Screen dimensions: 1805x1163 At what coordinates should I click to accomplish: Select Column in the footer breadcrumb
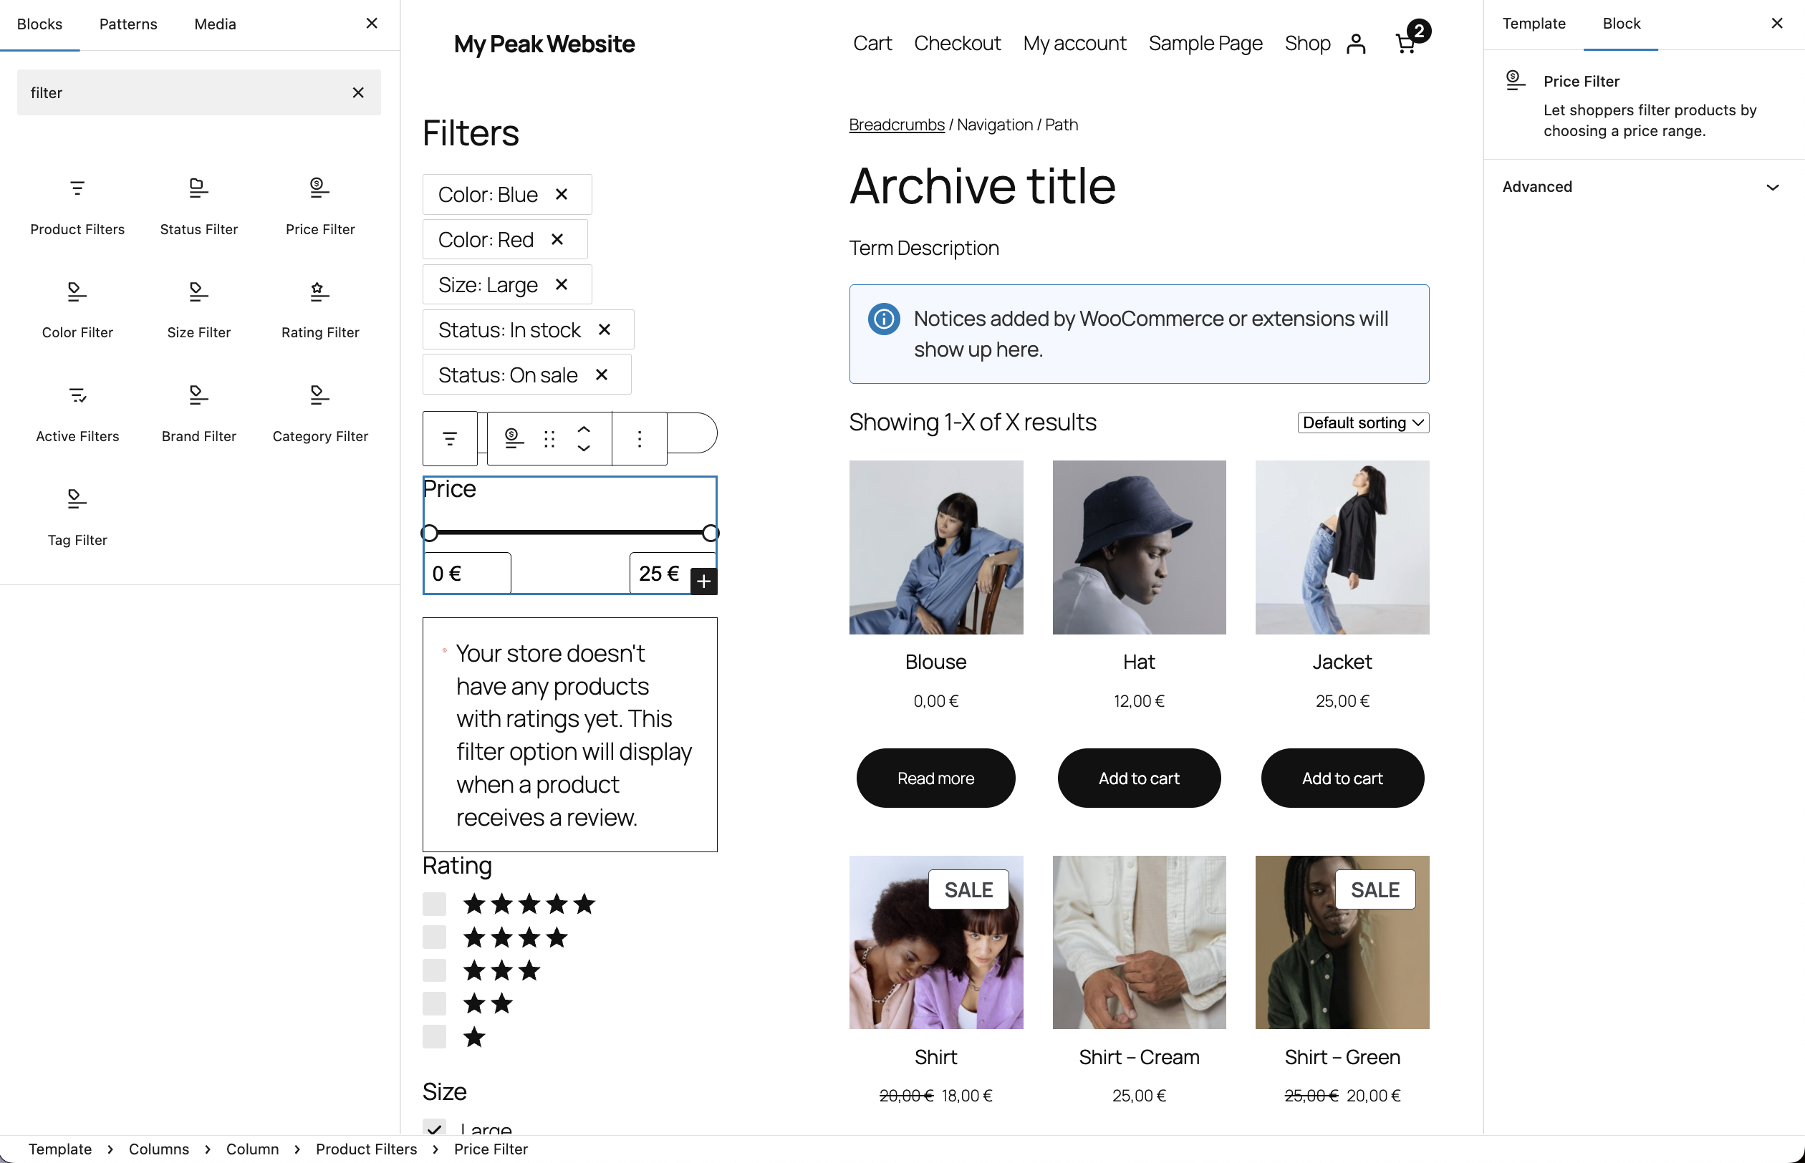tap(252, 1149)
